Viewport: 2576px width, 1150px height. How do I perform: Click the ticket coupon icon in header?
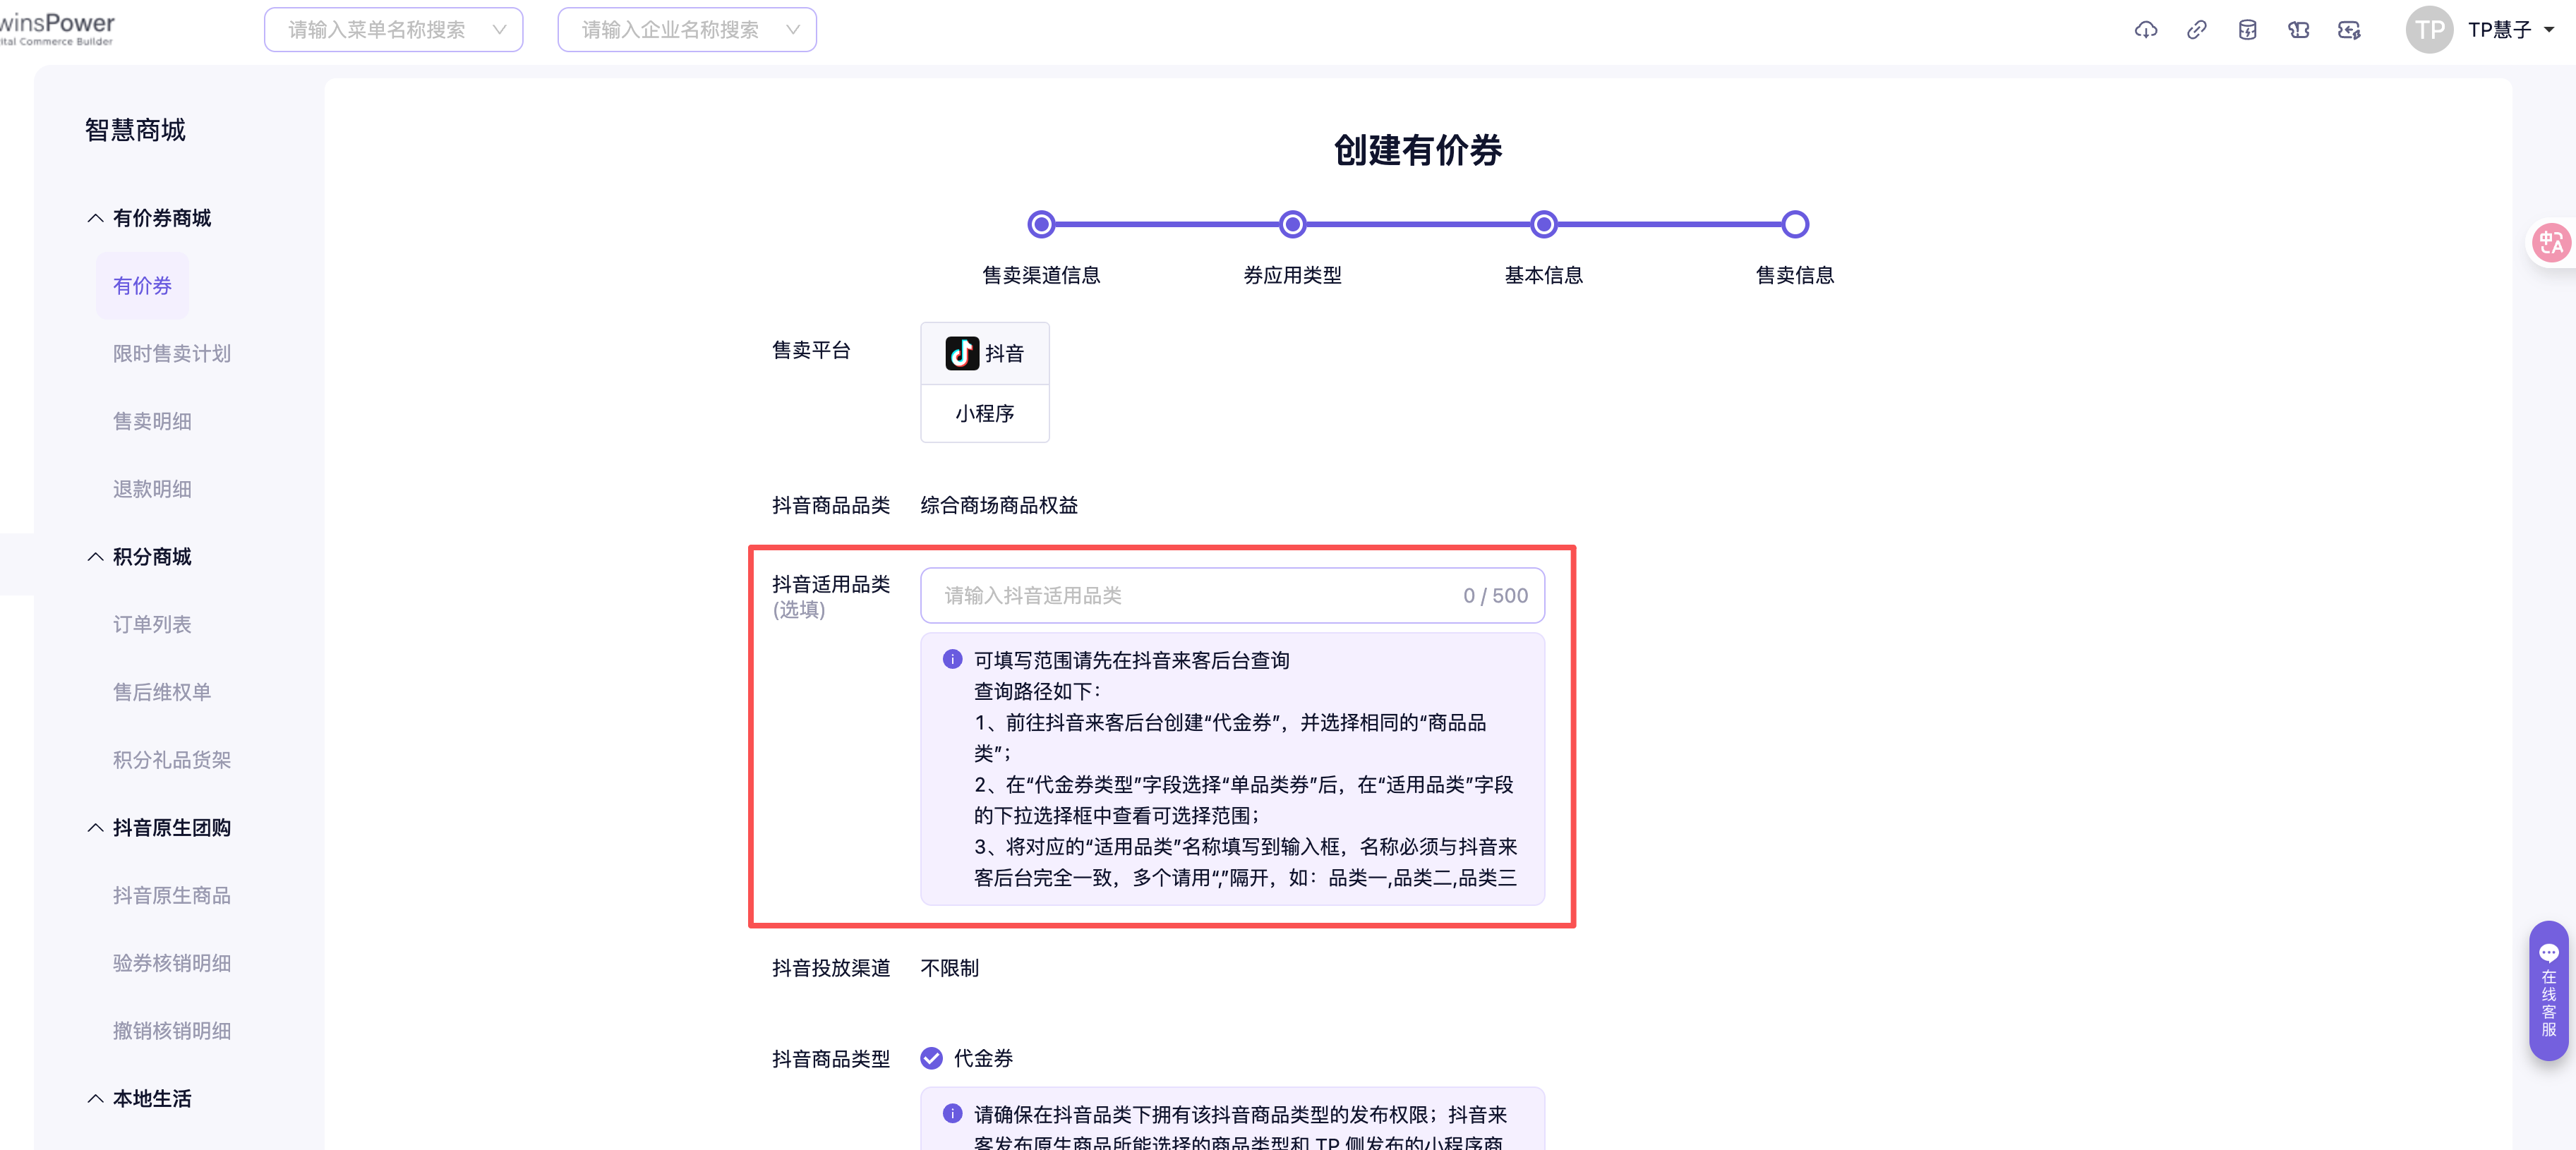pyautogui.click(x=2298, y=30)
